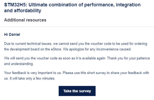Viewport: 154px width, 100px height.
Task: Select the STM32H5 word in the title
Action: [15, 5]
